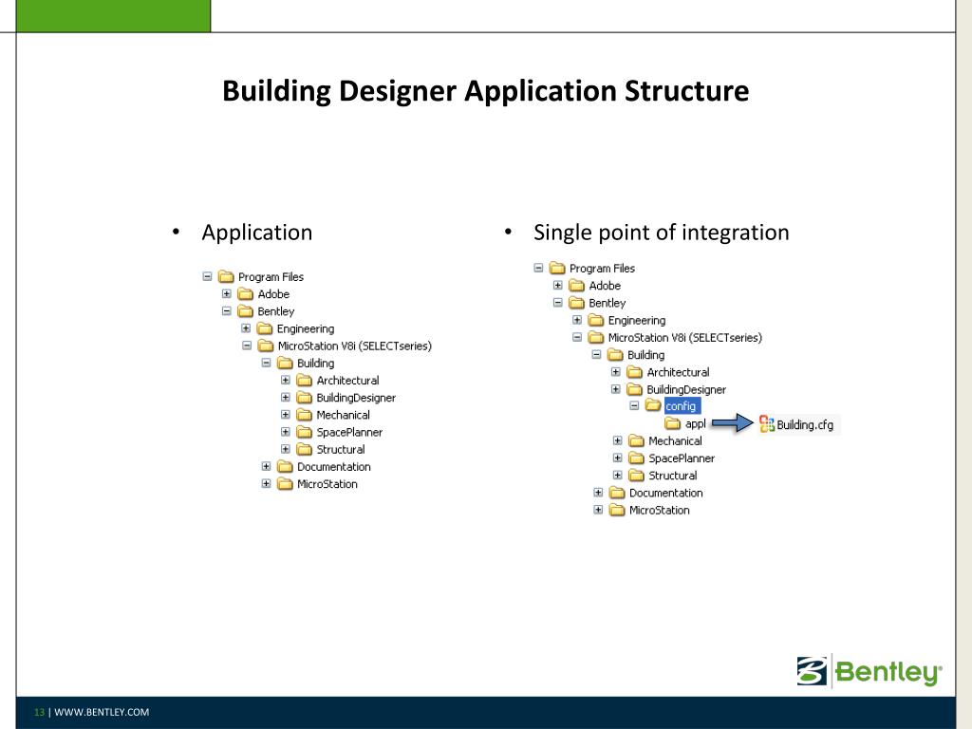Click Mechanical folder icon in integration tree
Image resolution: width=972 pixels, height=729 pixels.
636,440
